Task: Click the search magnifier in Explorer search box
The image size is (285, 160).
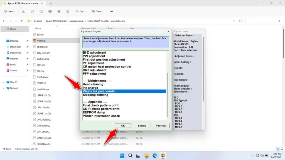Action: tap(279, 21)
